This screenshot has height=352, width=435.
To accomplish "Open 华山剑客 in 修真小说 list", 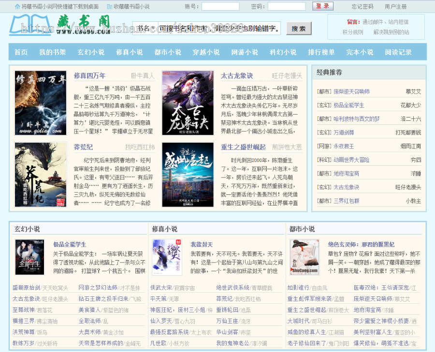I will pyautogui.click(x=227, y=332).
